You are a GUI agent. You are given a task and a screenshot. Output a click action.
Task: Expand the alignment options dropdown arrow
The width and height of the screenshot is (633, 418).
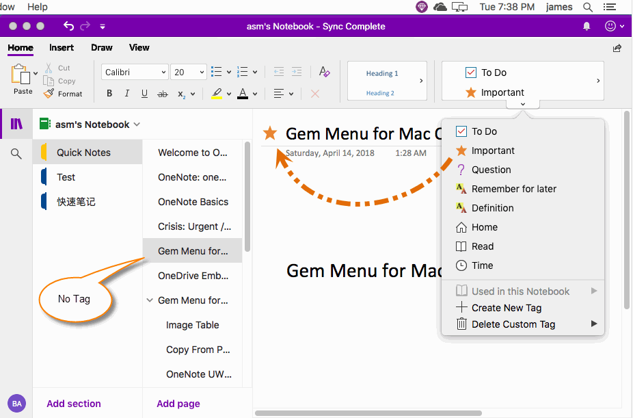click(291, 94)
